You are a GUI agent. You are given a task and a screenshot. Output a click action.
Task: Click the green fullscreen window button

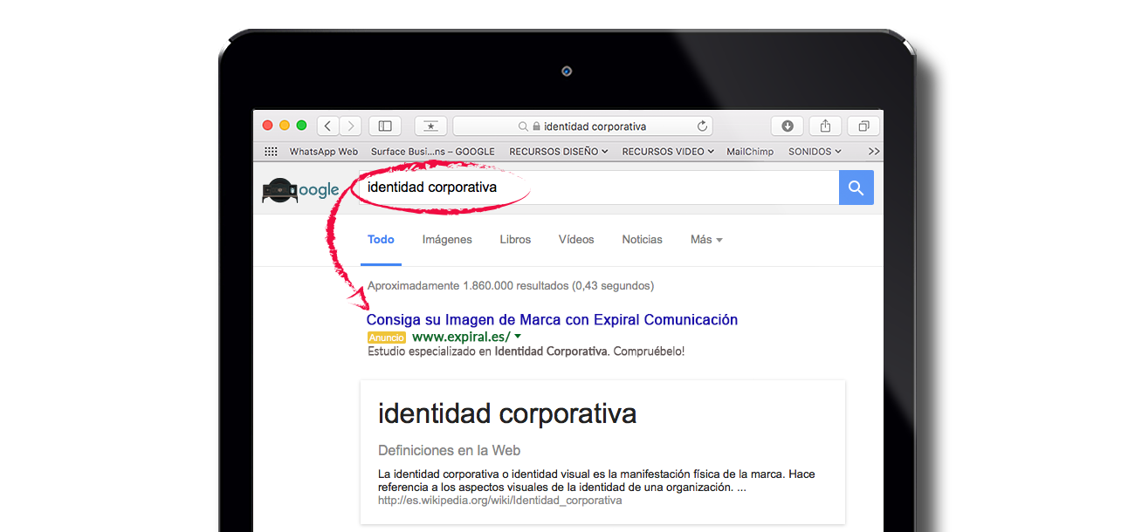point(301,126)
